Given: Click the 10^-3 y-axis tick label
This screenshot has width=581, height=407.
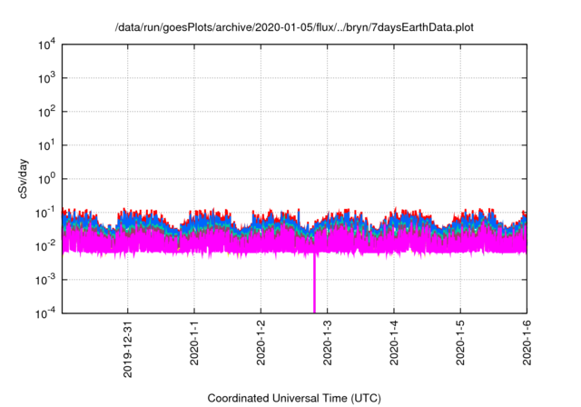Looking at the screenshot, I should pyautogui.click(x=46, y=280).
